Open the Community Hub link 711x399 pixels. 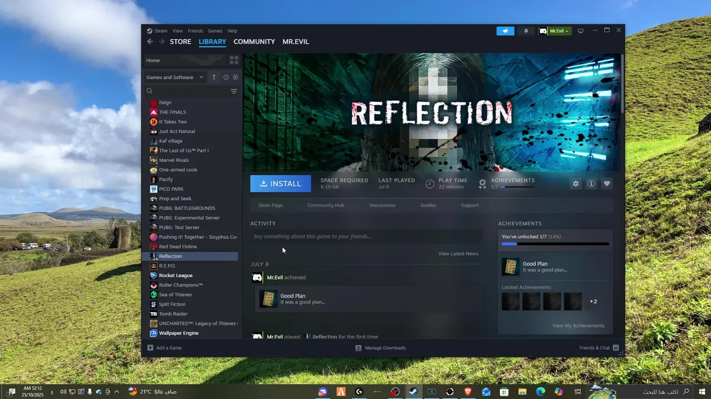point(326,205)
